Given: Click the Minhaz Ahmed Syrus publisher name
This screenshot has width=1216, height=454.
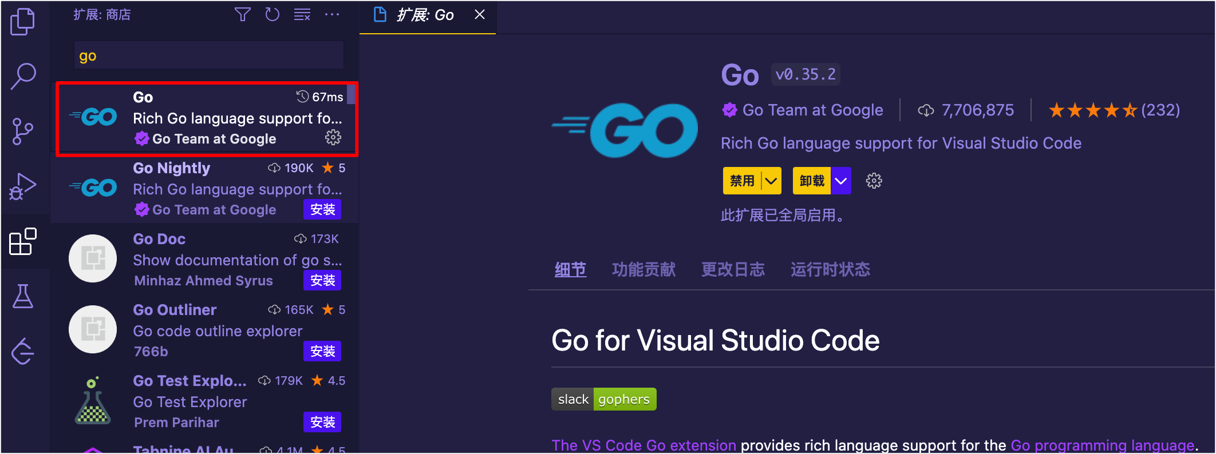Looking at the screenshot, I should coord(203,281).
